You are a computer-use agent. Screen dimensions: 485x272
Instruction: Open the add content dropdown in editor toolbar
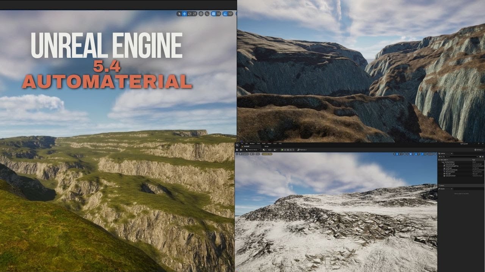click(264, 150)
